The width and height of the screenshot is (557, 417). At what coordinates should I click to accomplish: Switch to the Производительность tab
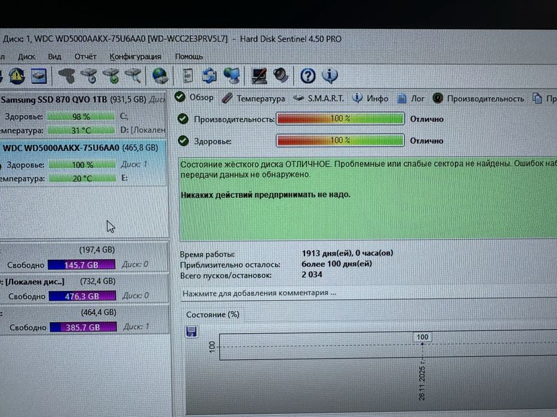(478, 98)
